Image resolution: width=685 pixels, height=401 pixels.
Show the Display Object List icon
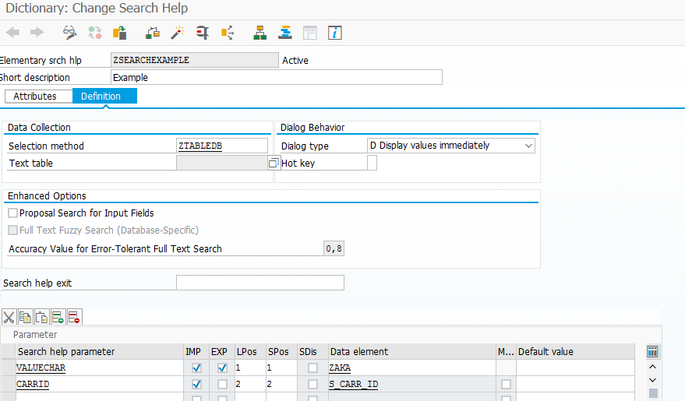(228, 33)
